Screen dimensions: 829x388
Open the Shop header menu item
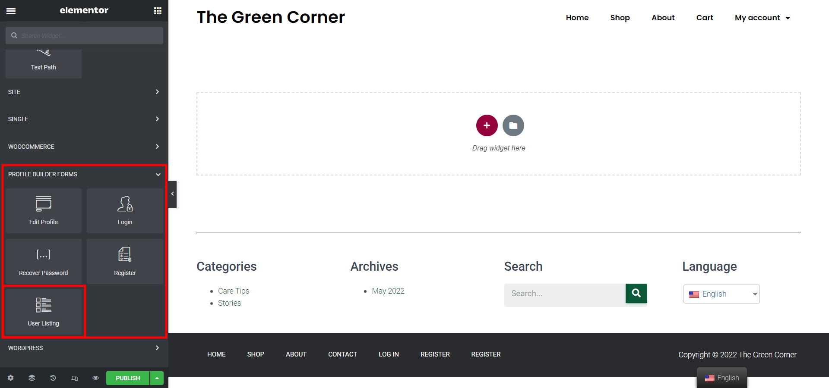point(620,18)
